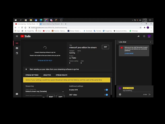Open the STREAM SETUP HELP link
The height and width of the screenshot is (124, 165).
[45, 61]
